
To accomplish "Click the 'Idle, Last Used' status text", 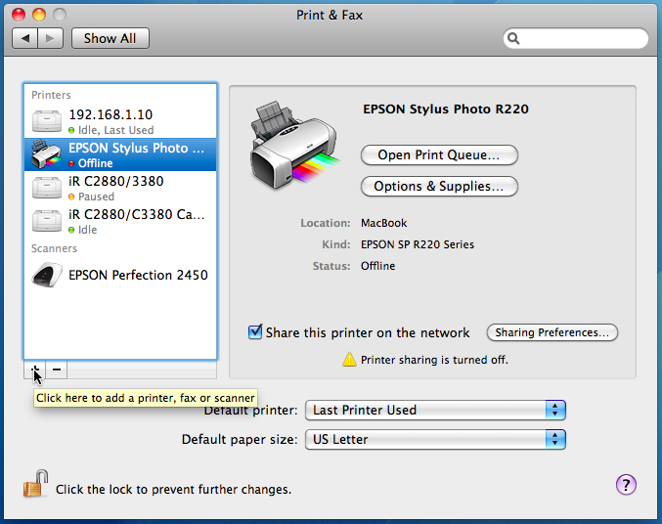I will point(115,130).
